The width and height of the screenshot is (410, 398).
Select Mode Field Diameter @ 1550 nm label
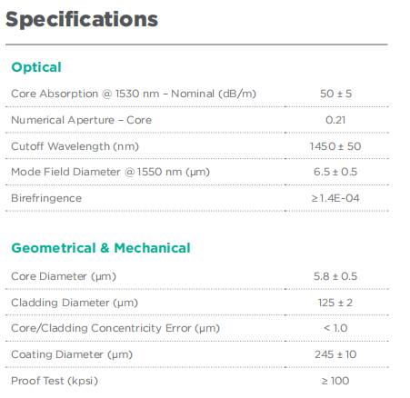[x=110, y=172]
